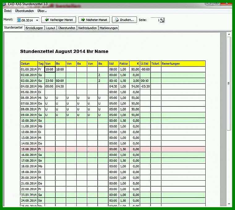Click the app icon in title bar
The width and height of the screenshot is (235, 210).
pyautogui.click(x=4, y=4)
